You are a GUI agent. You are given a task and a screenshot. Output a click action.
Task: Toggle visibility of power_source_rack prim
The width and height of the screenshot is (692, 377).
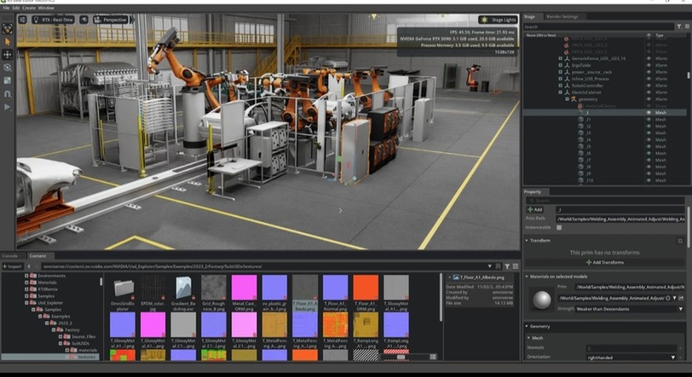[x=648, y=72]
